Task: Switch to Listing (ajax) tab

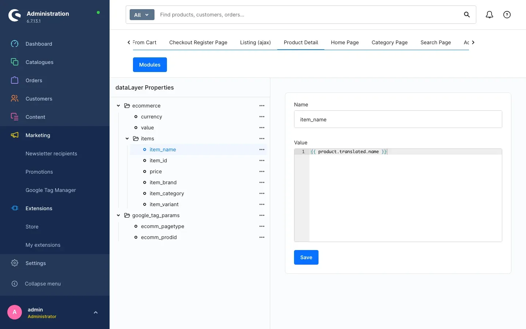Action: click(x=255, y=42)
